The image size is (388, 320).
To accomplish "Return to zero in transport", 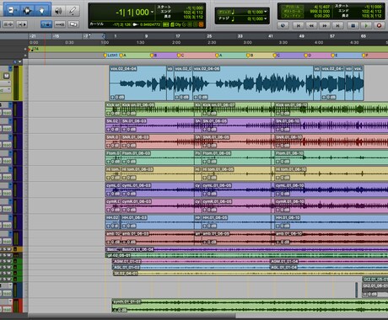I will point(298,25).
